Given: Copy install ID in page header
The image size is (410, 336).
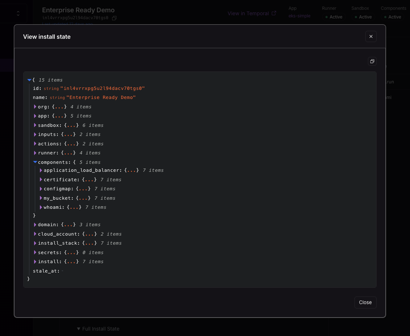Looking at the screenshot, I should pyautogui.click(x=114, y=18).
